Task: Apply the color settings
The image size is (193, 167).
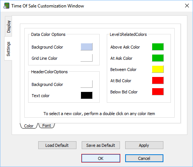Action: (x=144, y=145)
